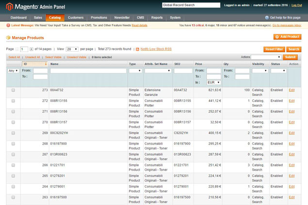
Task: Click Edit link for product 008R13155
Action: tap(292, 101)
